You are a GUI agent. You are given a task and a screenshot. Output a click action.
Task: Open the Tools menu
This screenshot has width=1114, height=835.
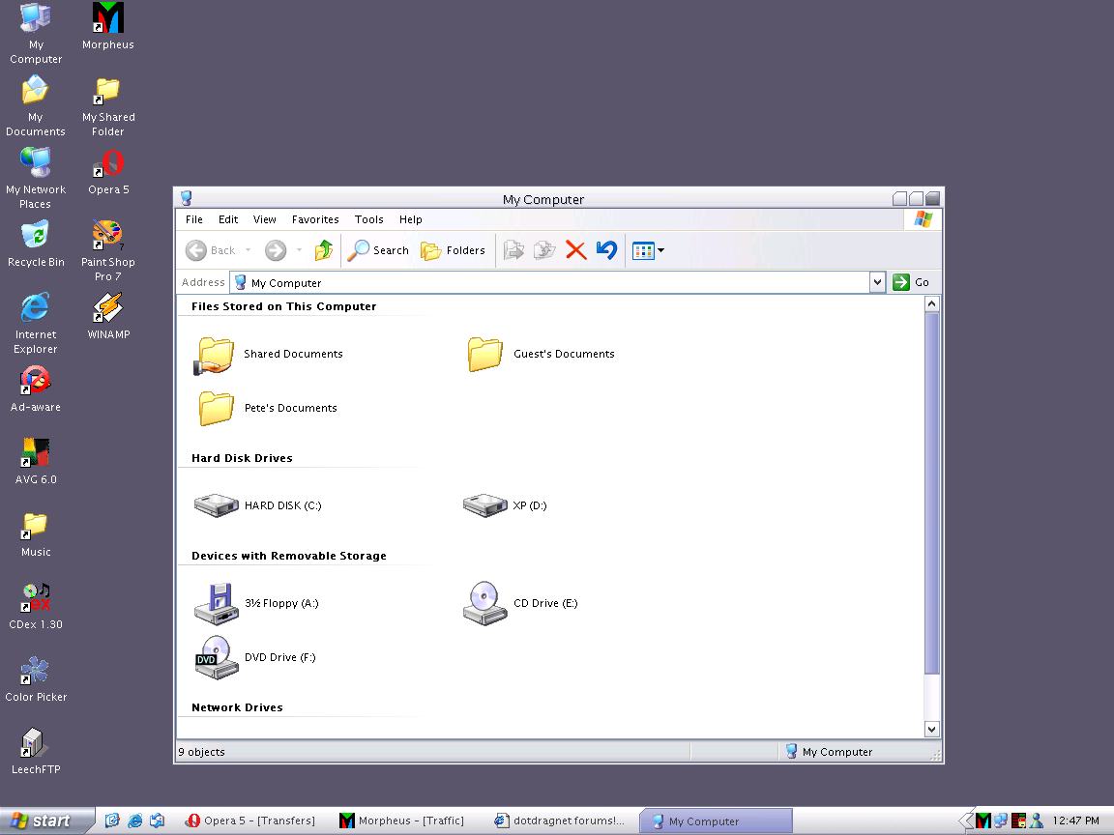(368, 219)
